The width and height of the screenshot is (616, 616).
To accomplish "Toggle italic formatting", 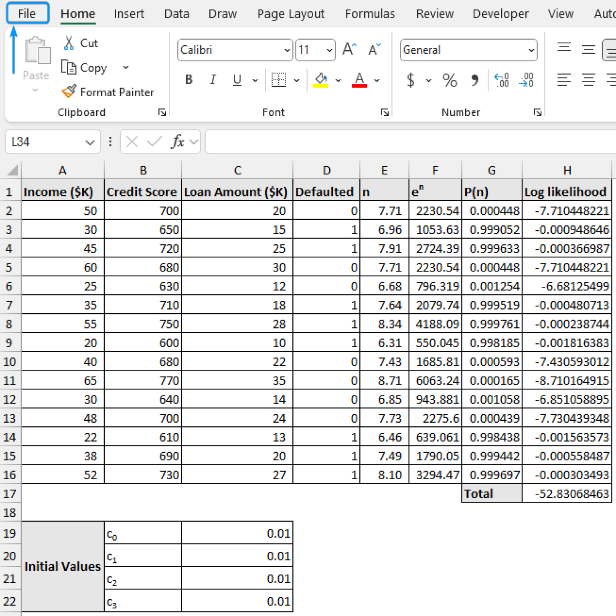I will tap(213, 80).
